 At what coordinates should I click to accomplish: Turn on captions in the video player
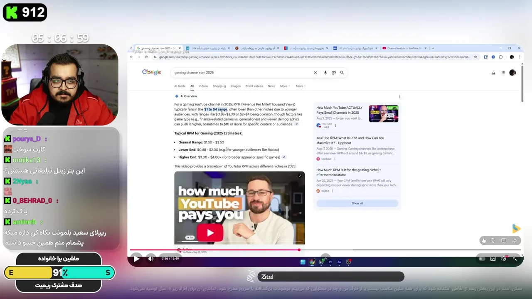coord(493,259)
